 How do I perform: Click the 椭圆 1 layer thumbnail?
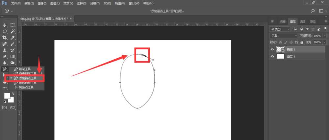click(x=280, y=49)
